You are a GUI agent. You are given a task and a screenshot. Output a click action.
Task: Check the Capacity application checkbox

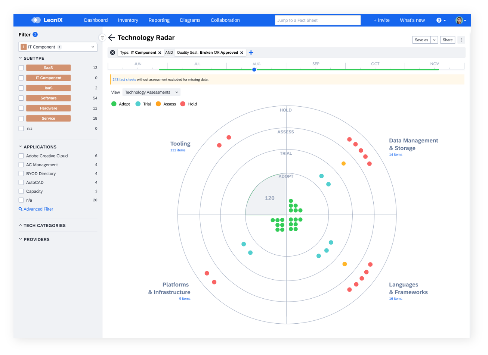pos(21,191)
